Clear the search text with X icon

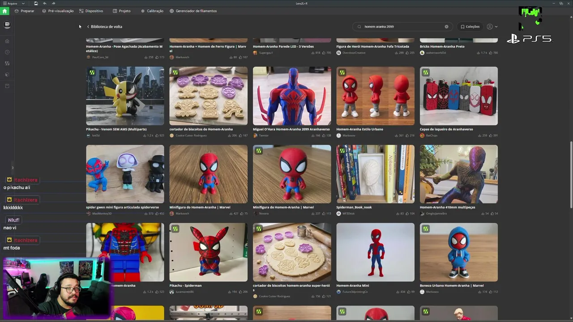point(446,26)
